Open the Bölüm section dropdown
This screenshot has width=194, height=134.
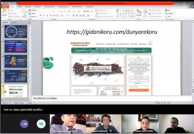tap(33, 16)
